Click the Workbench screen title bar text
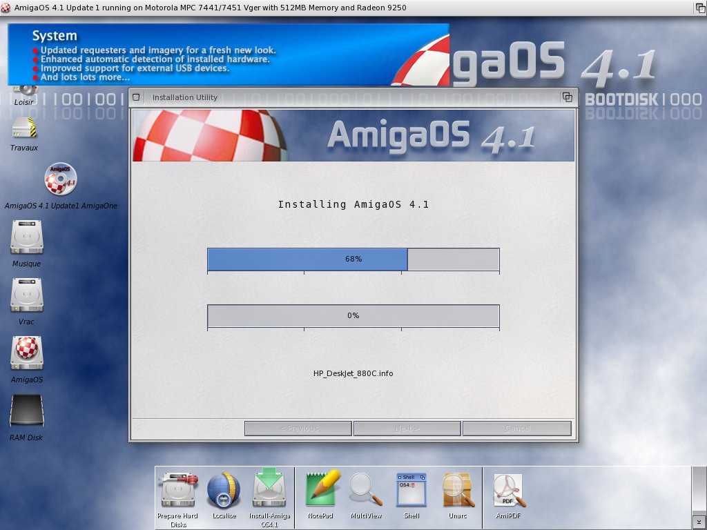 [210, 8]
